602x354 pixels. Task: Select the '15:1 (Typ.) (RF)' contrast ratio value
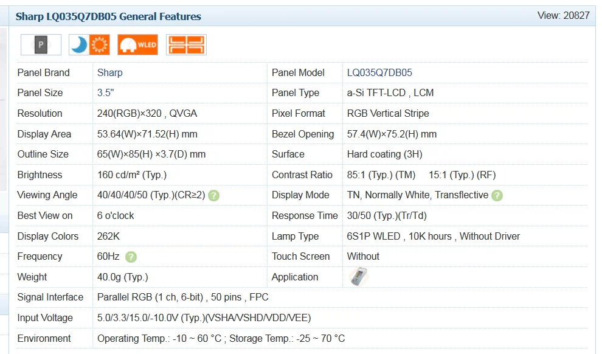(x=462, y=175)
